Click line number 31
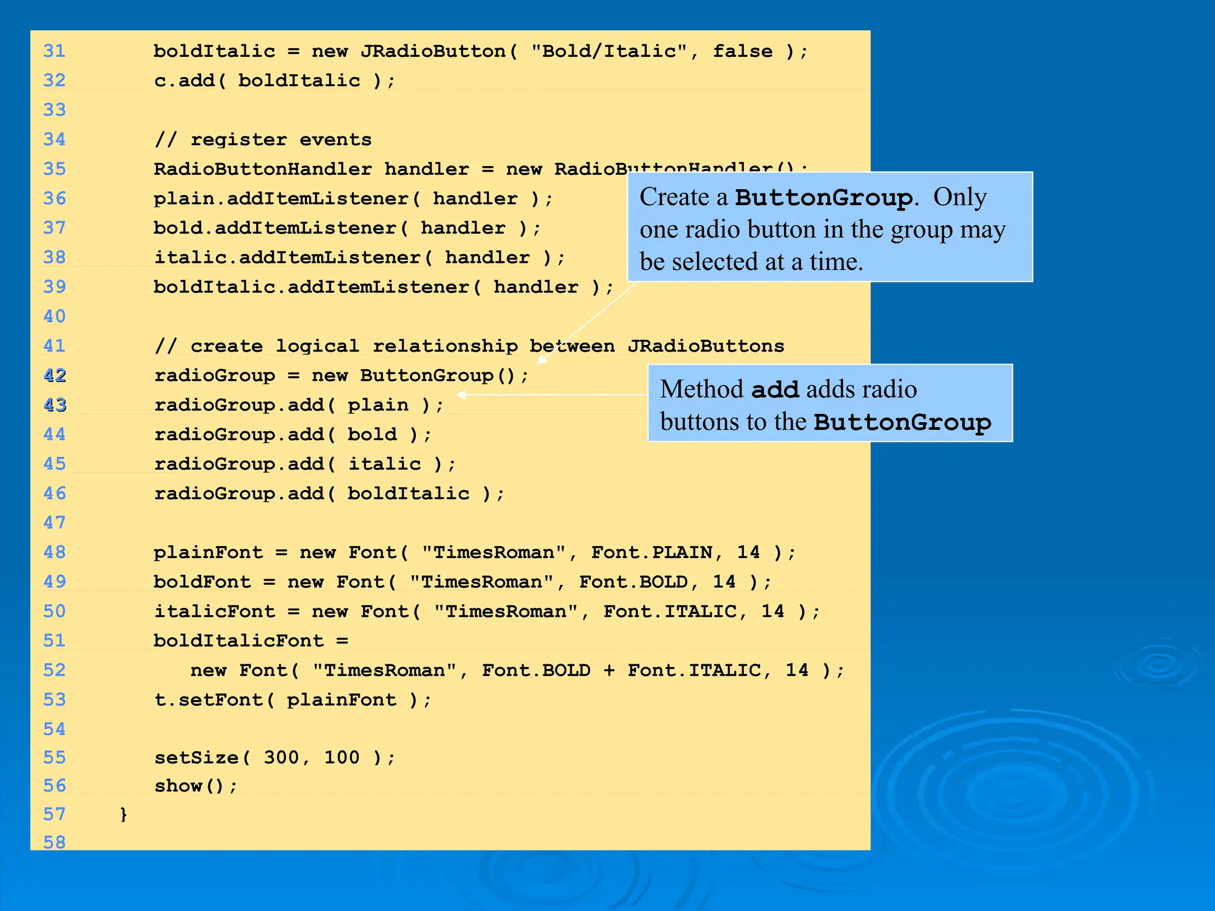The image size is (1215, 911). [55, 51]
